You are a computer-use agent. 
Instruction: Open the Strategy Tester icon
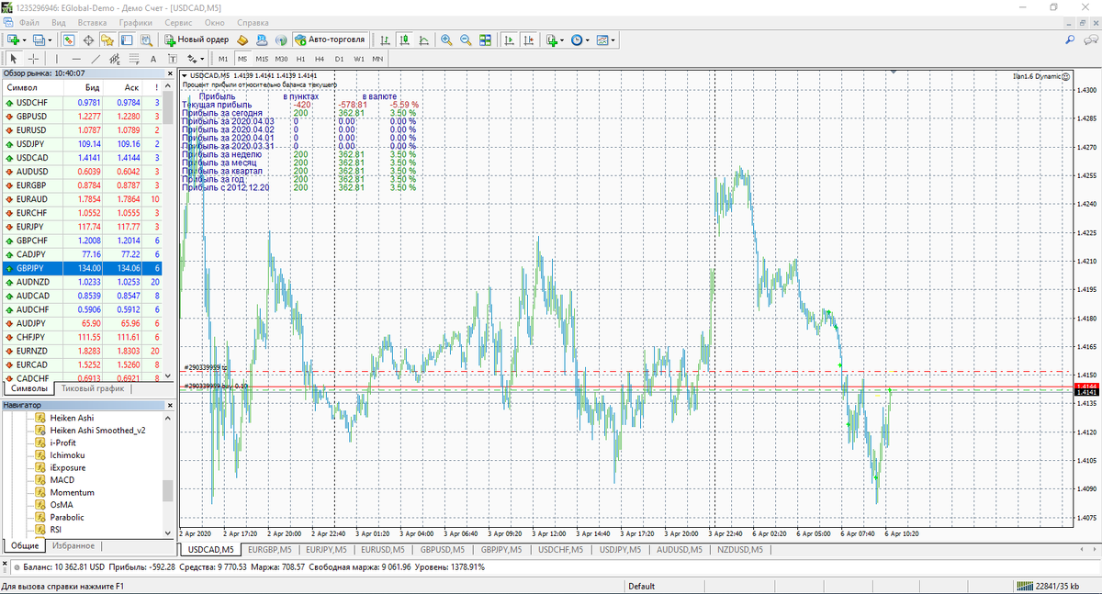click(146, 39)
